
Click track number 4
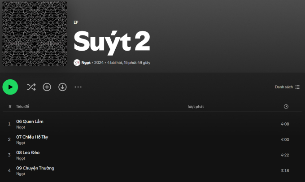click(x=9, y=171)
